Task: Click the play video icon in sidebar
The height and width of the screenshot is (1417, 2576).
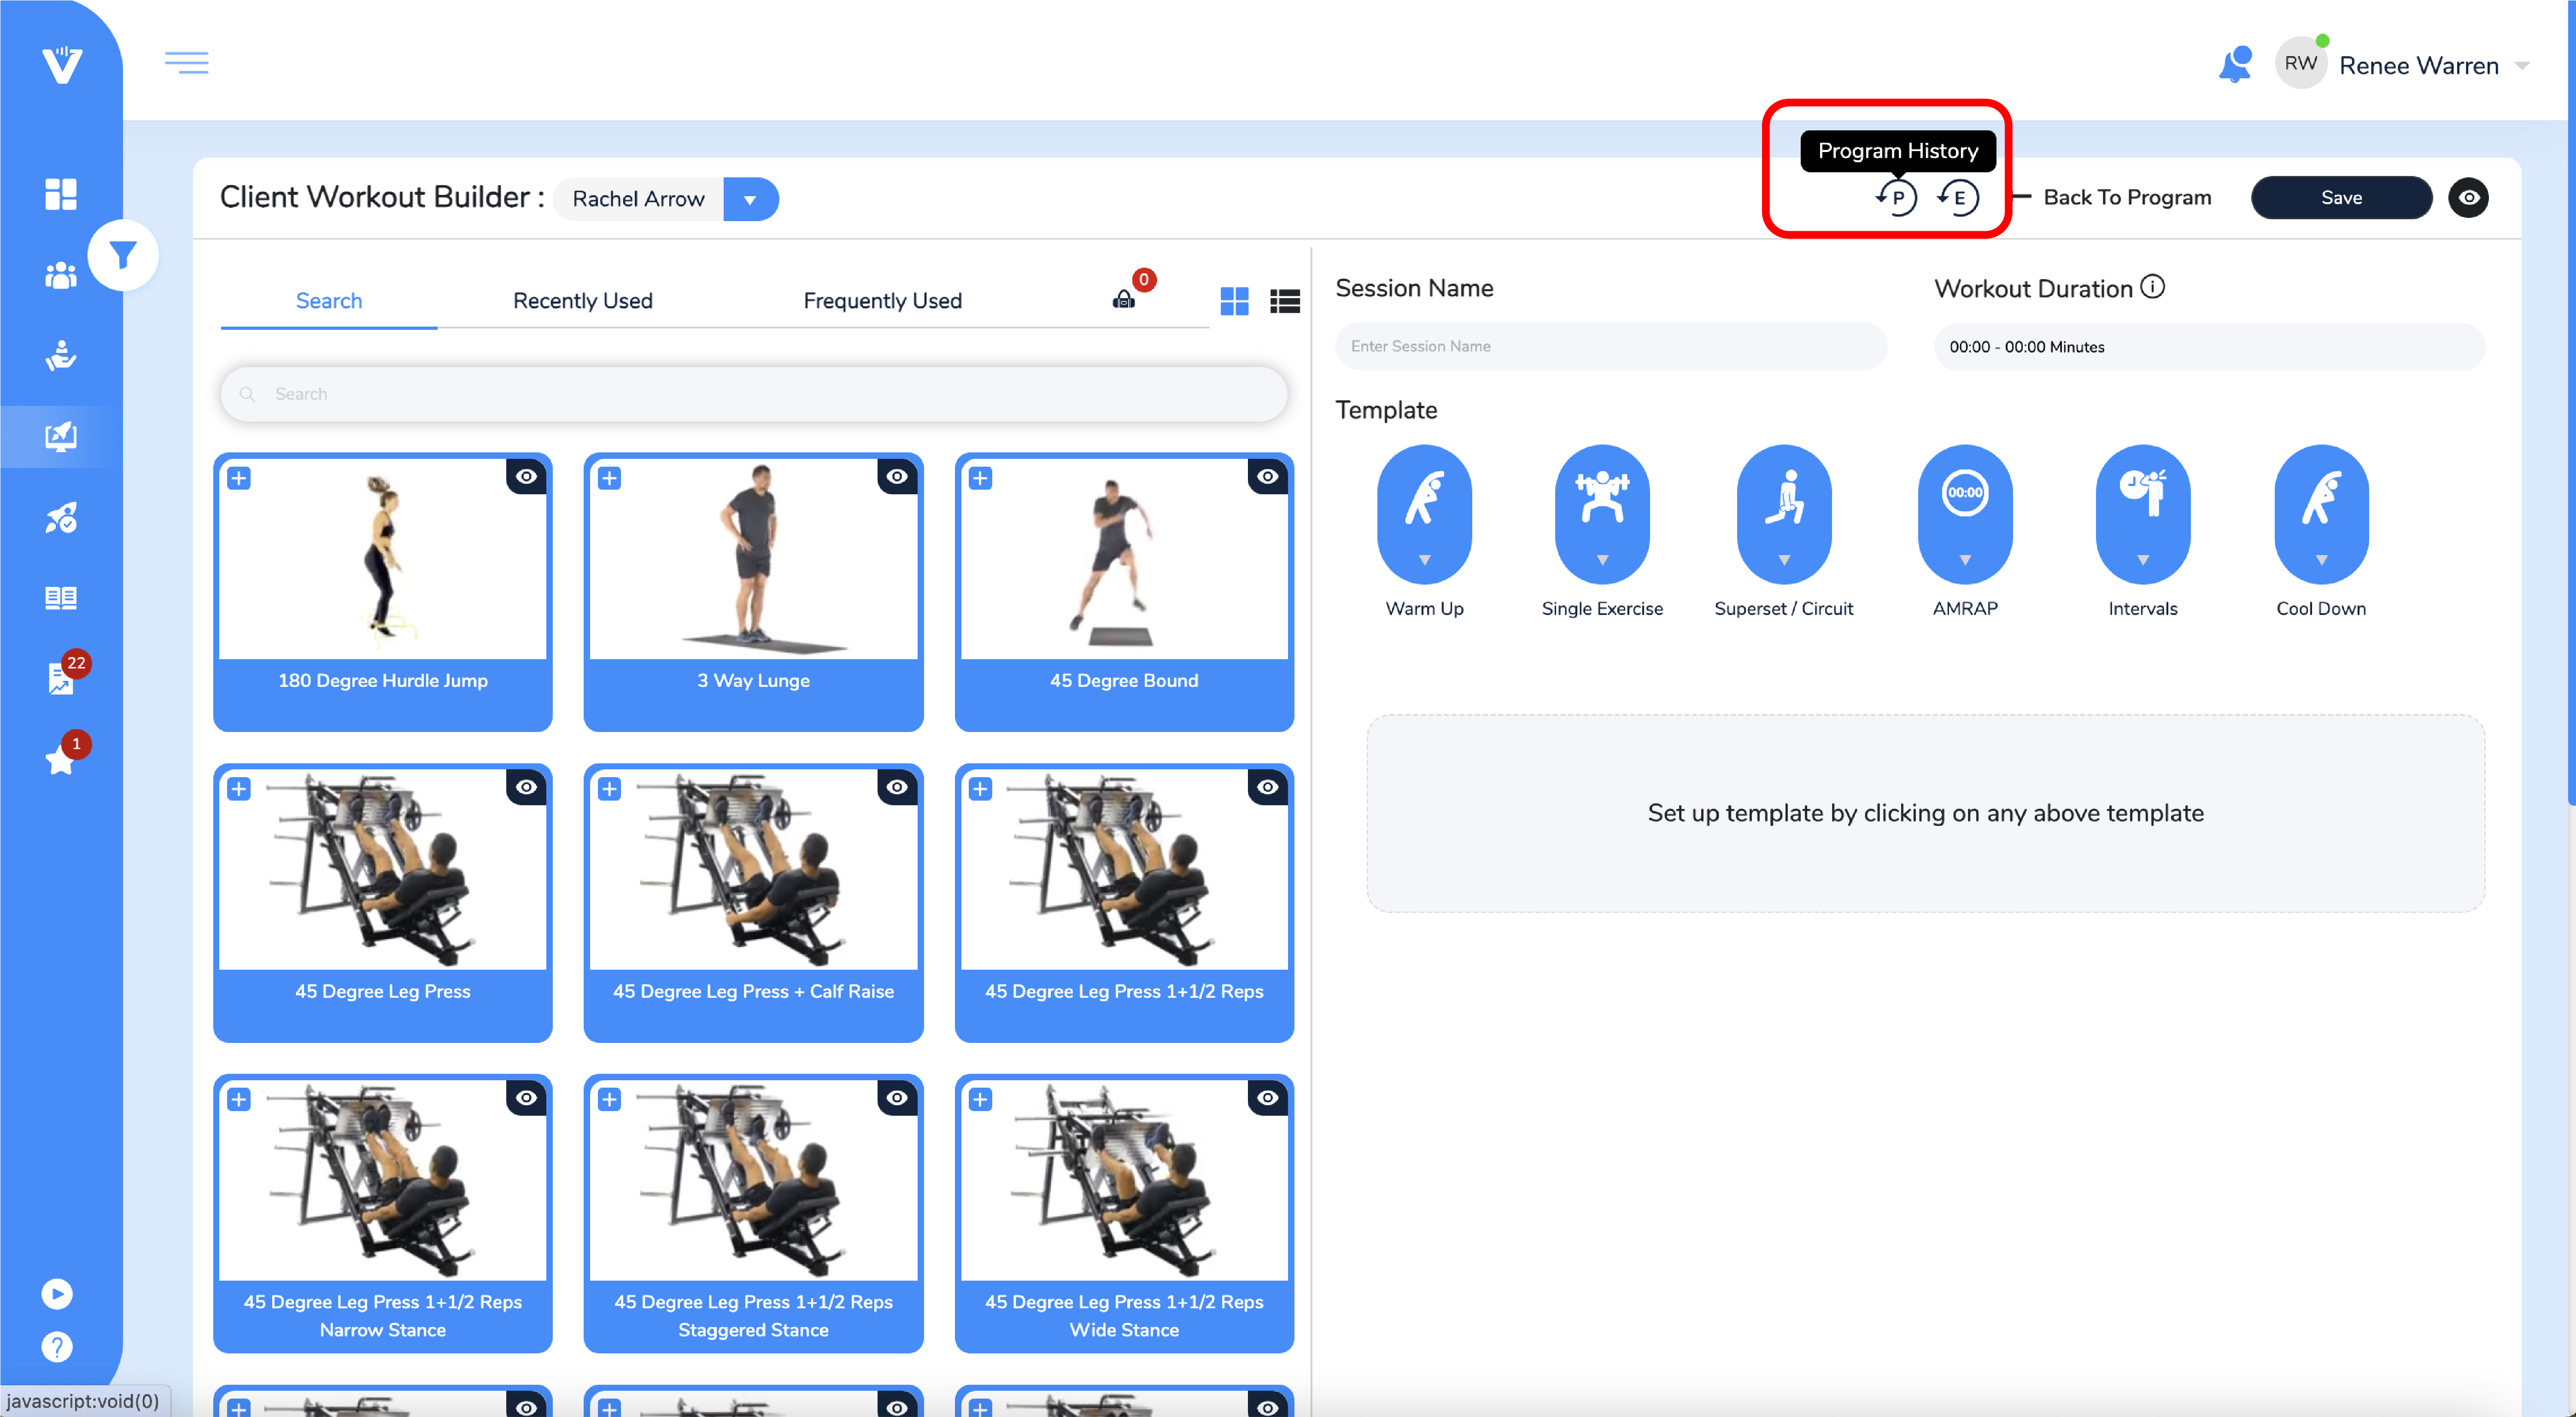Action: tap(57, 1294)
